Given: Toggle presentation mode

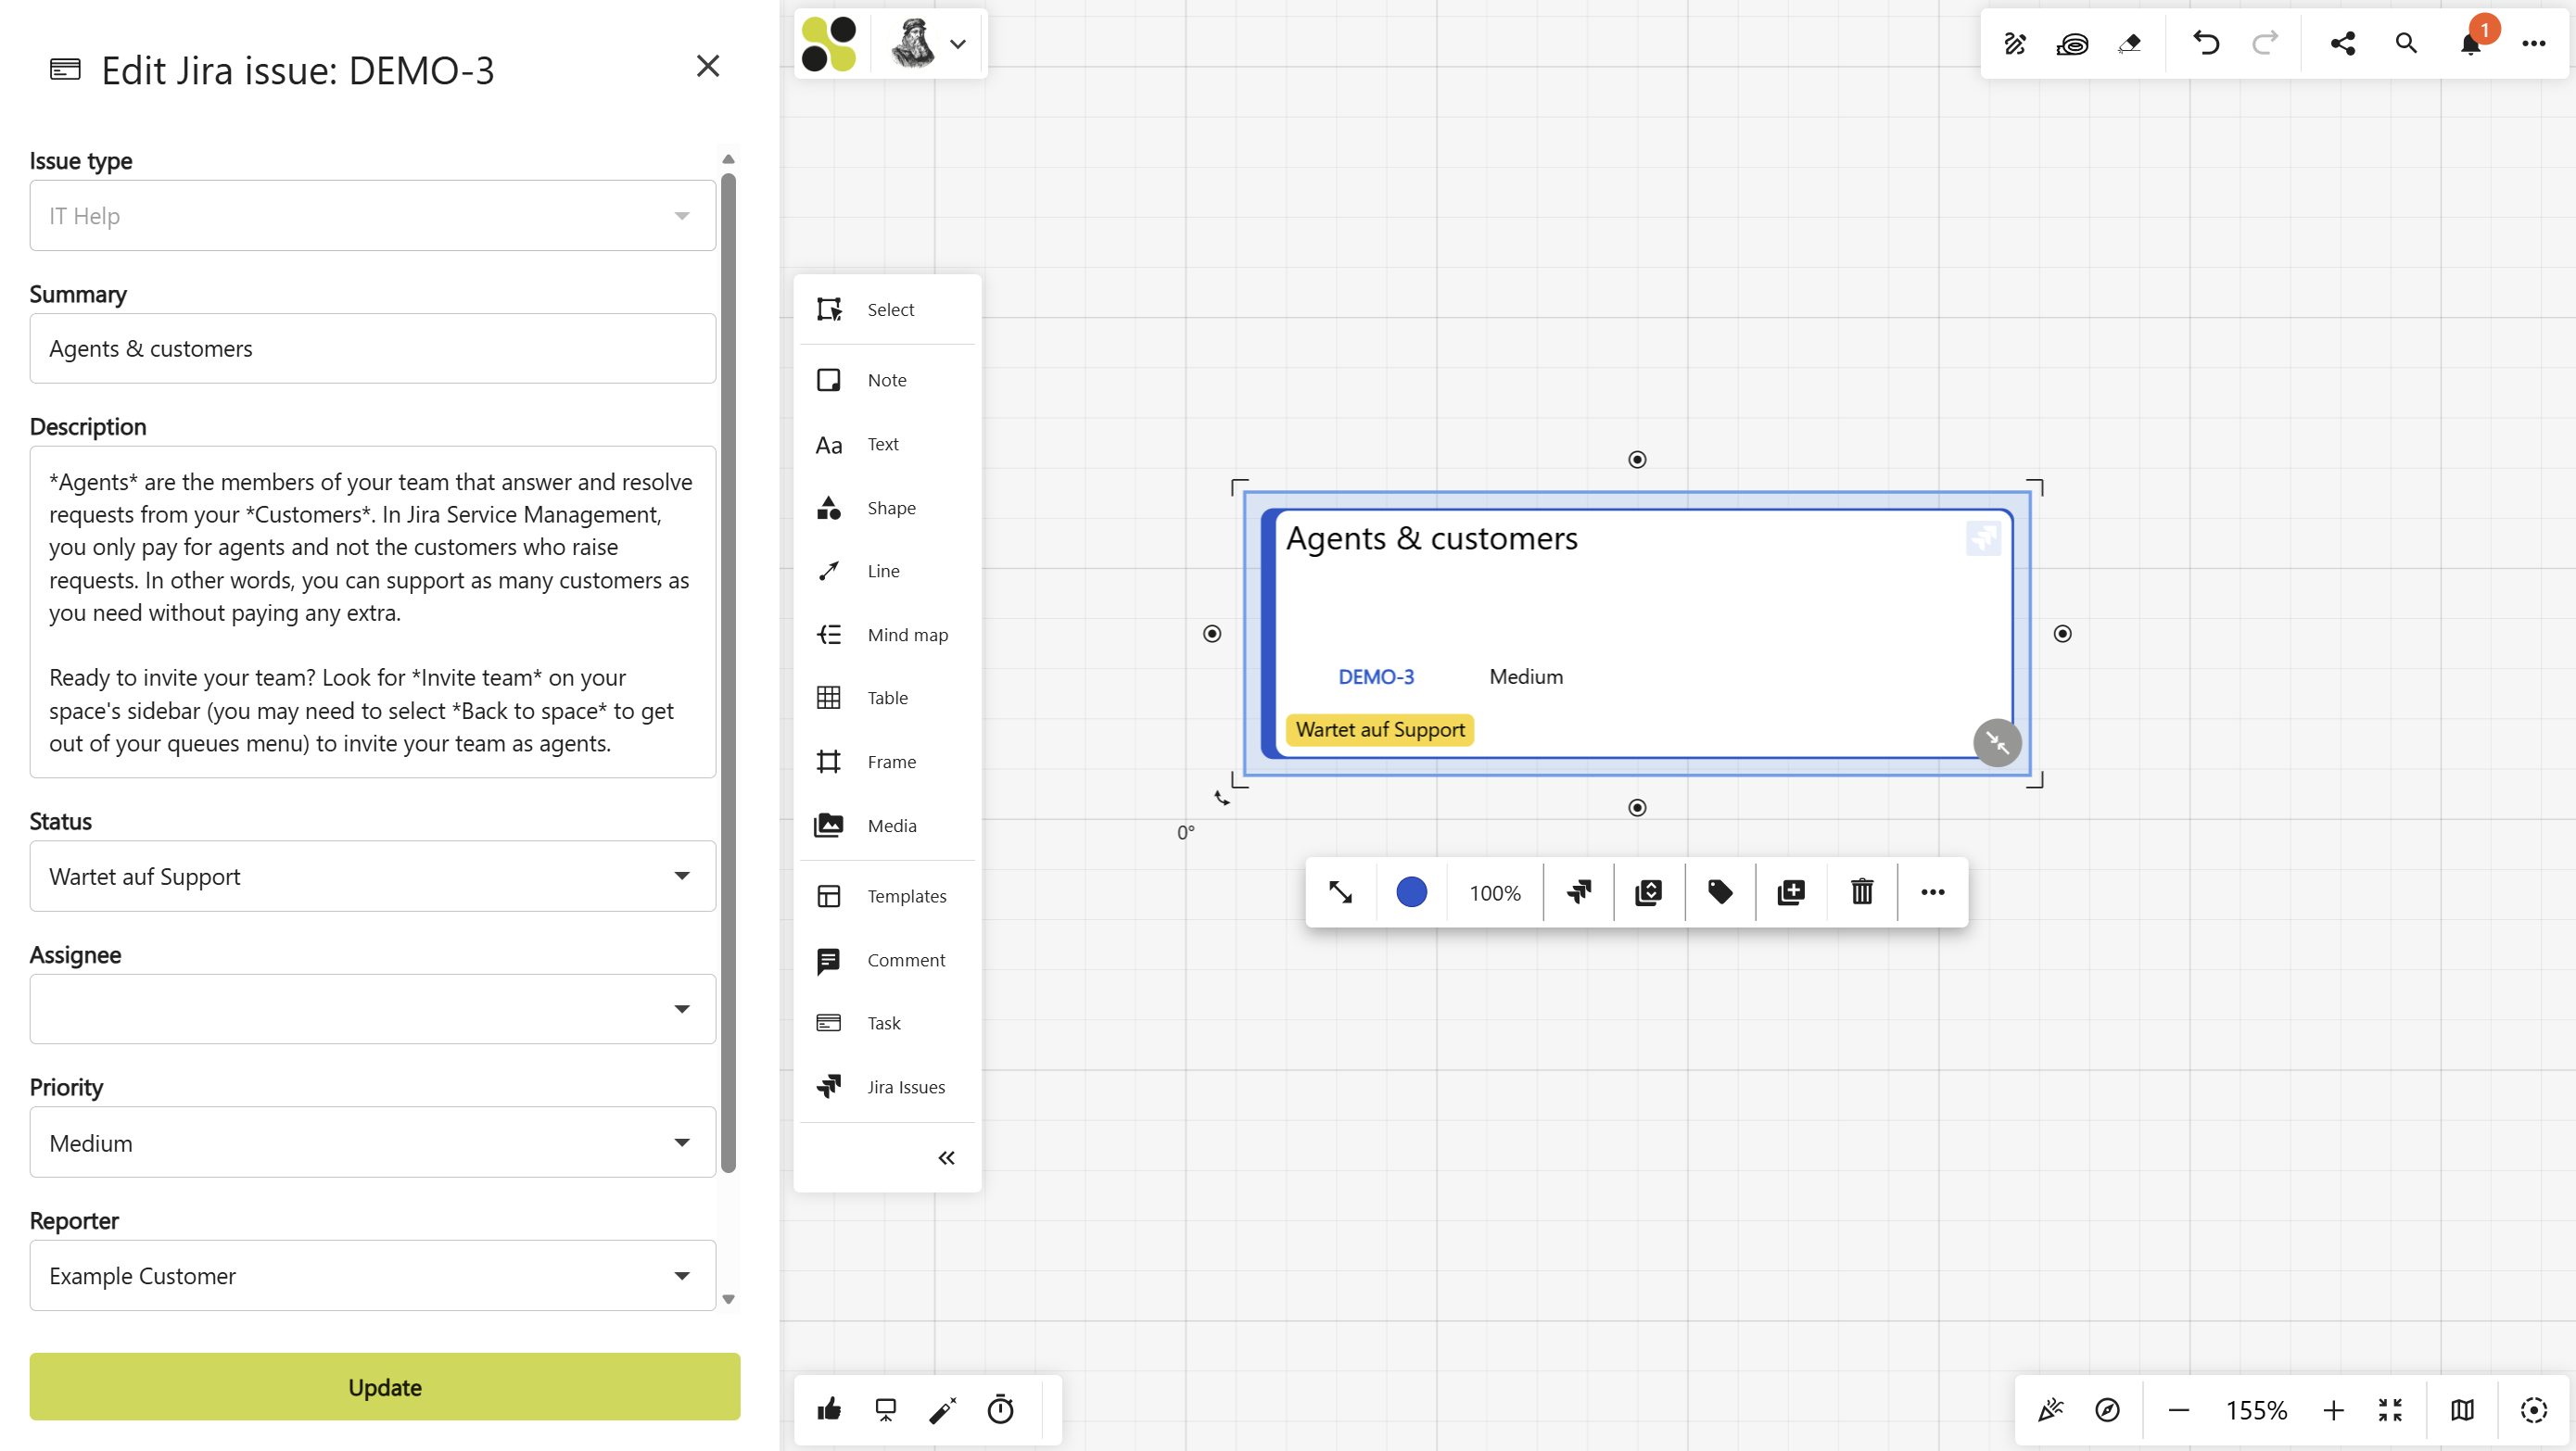Looking at the screenshot, I should click(886, 1409).
